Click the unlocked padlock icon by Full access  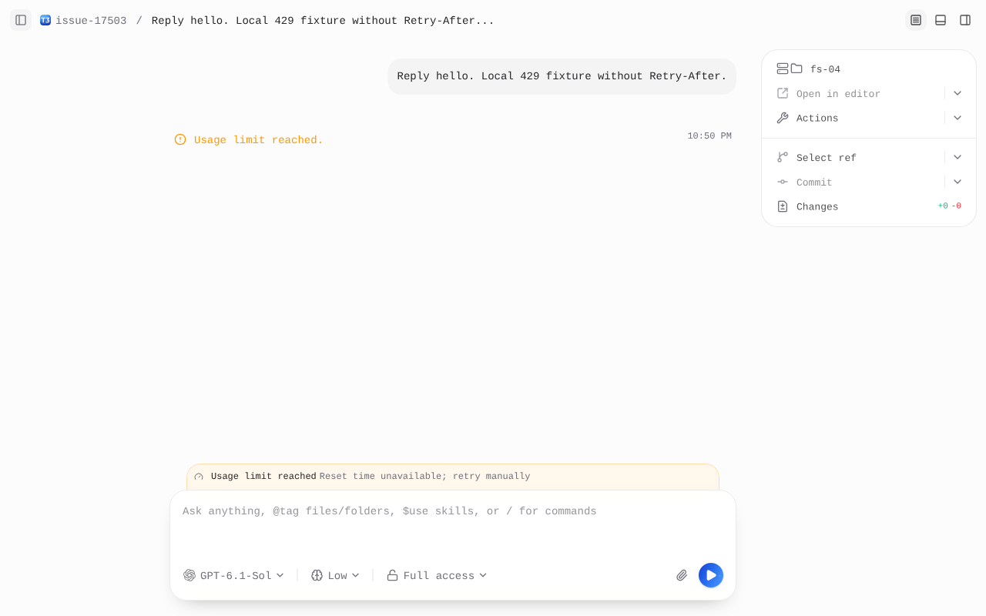(x=392, y=575)
